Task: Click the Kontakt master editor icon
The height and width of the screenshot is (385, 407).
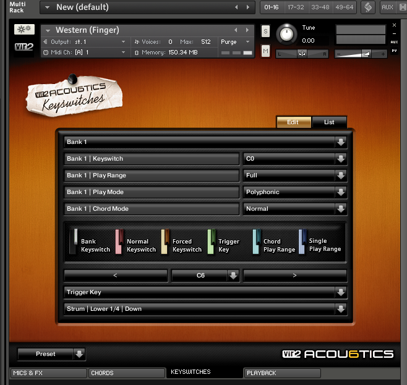Action: coord(368,7)
